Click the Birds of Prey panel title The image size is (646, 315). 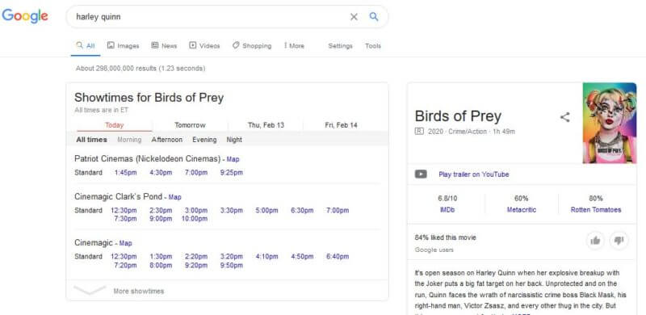(458, 116)
